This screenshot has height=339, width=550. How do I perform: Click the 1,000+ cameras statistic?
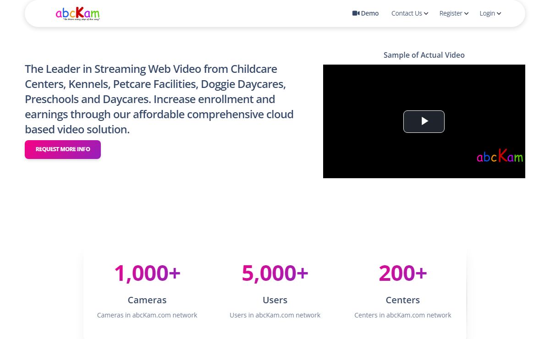point(147,273)
